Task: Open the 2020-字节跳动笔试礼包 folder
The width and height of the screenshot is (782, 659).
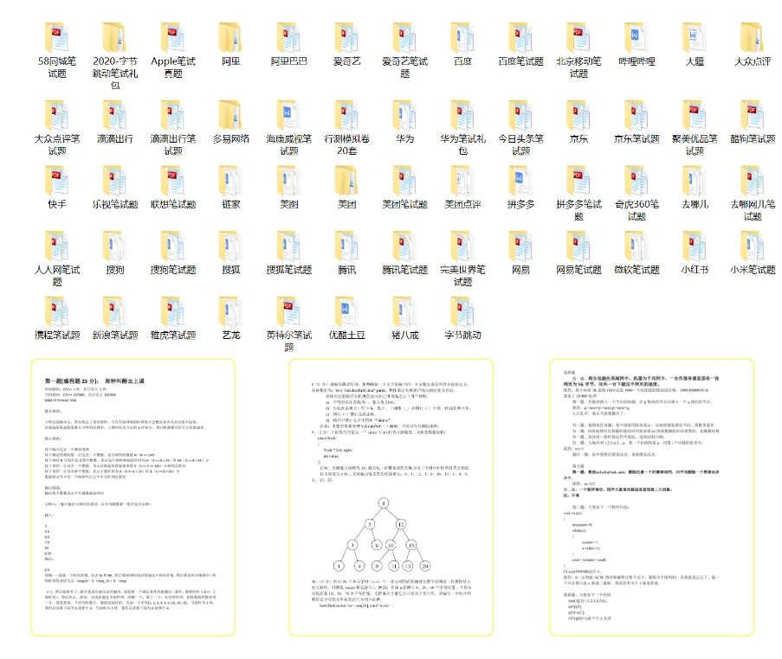Action: point(114,37)
